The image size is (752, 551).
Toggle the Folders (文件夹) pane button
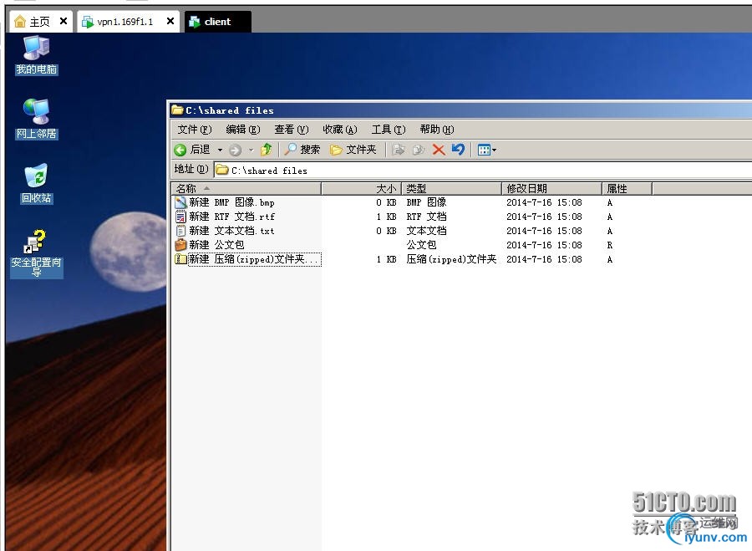pyautogui.click(x=353, y=150)
